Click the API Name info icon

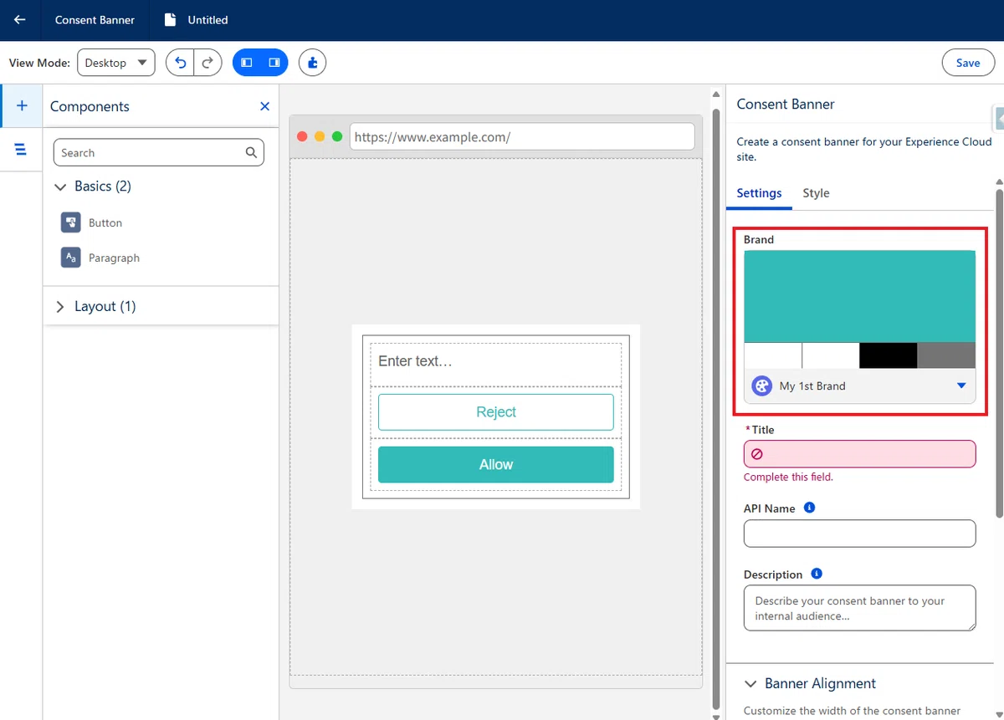(809, 508)
